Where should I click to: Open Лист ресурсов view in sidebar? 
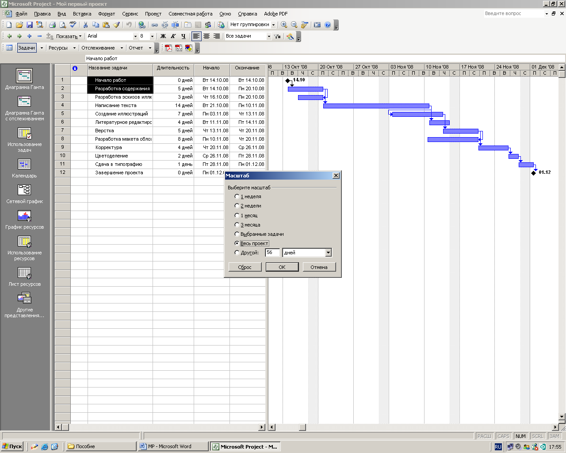24,277
